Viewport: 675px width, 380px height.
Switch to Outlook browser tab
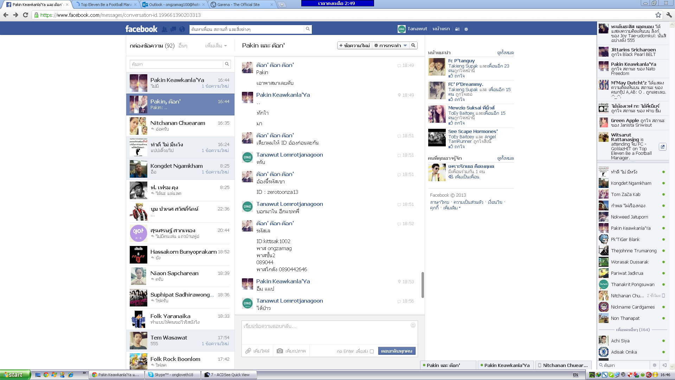[x=174, y=5]
